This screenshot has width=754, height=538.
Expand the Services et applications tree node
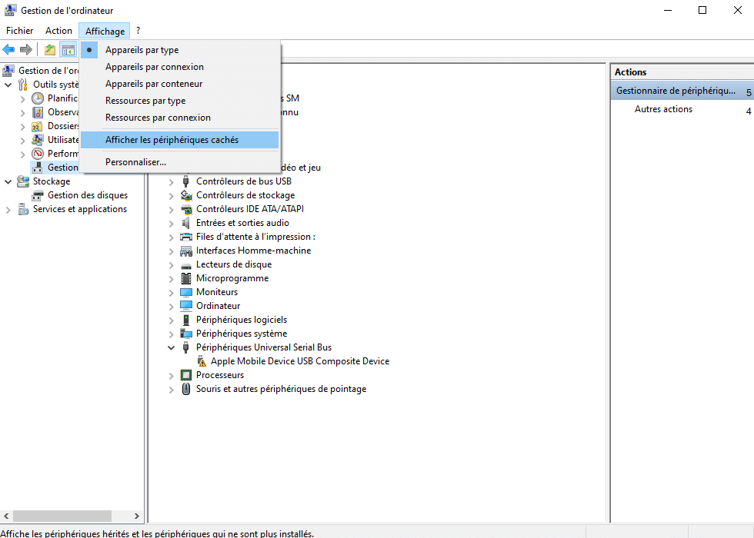coord(8,209)
